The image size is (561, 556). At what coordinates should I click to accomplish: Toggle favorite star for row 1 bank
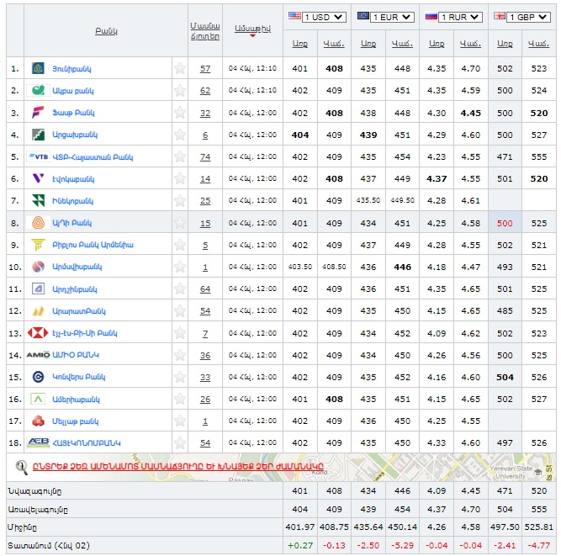[x=179, y=68]
